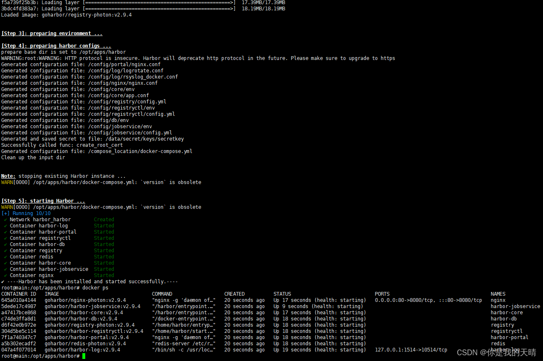Click the CONTAINER ID column header

point(19,294)
